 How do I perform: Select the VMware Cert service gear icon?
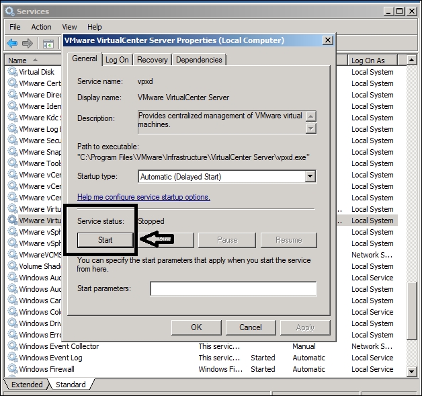12,83
